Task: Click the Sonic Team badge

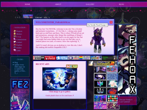Action: click(62, 58)
